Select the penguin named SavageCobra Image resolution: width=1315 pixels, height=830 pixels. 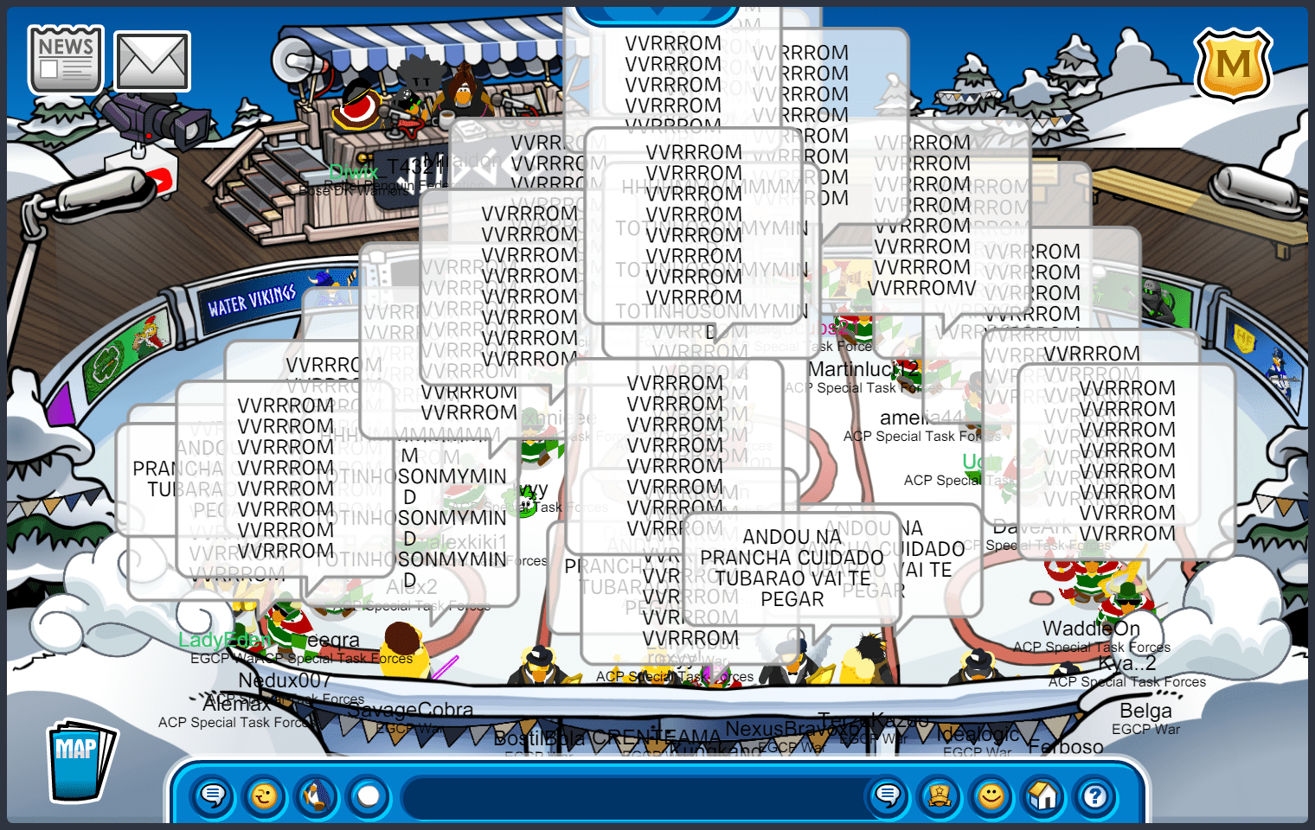pos(410,710)
